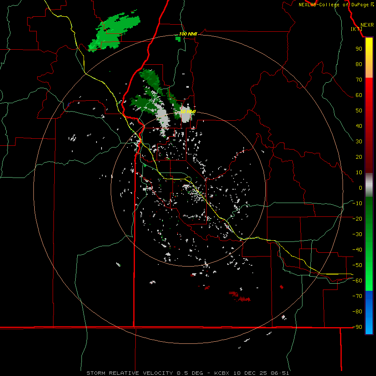This screenshot has width=376, height=376.
Task: Click the -80 value on the velocity scale
Action: click(357, 312)
